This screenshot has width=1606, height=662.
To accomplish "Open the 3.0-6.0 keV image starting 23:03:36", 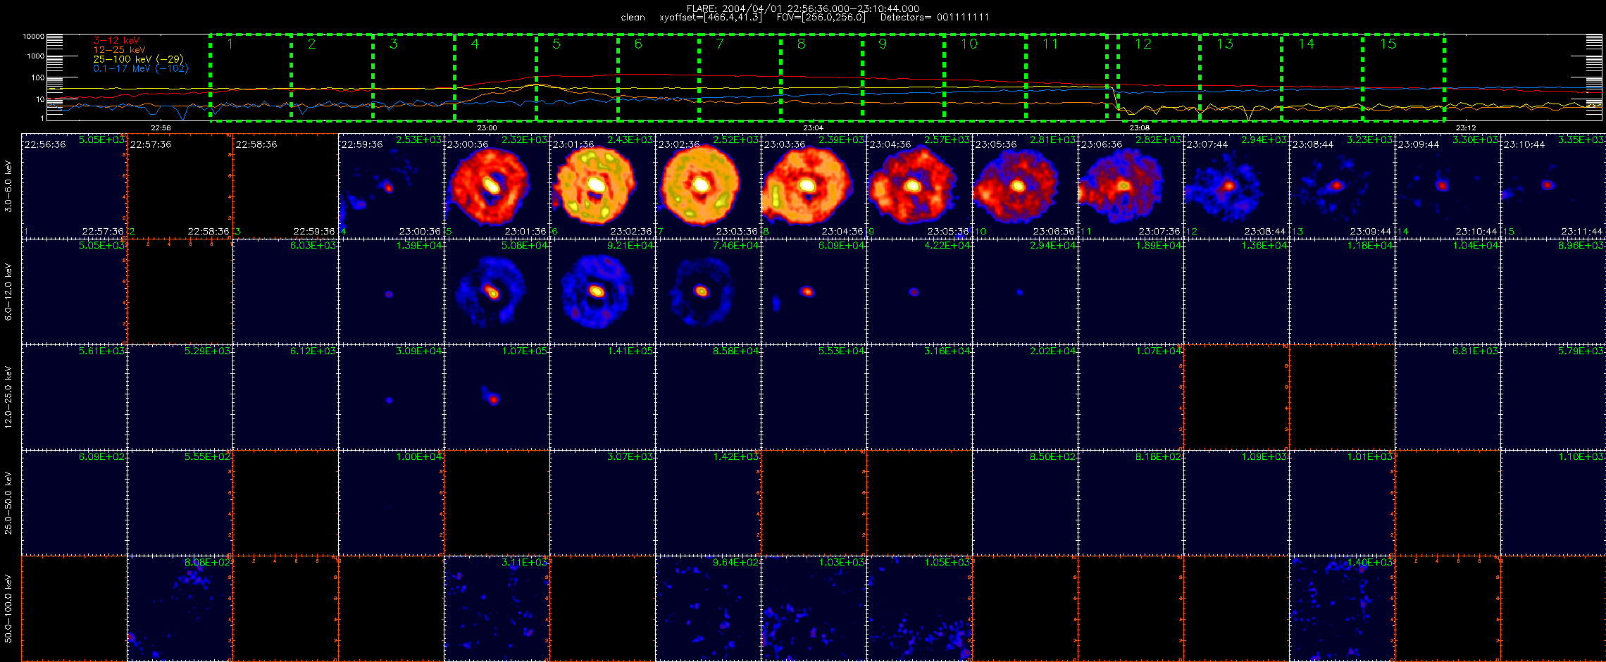I will pos(814,186).
